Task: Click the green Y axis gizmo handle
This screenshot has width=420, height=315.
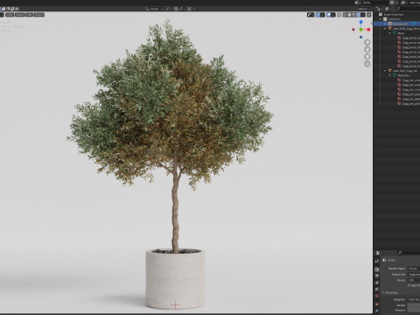Action: point(360,30)
